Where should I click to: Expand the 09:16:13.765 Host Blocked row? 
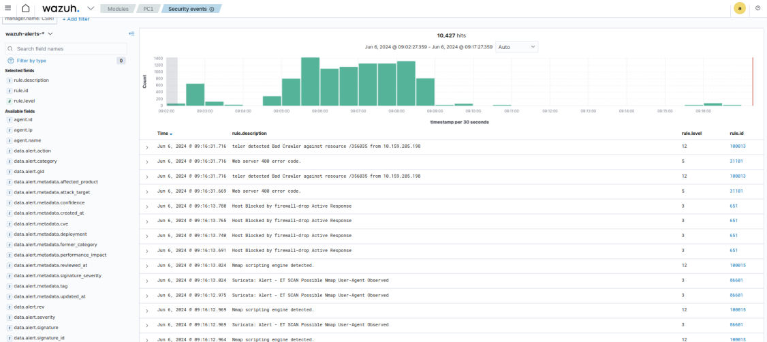coord(146,221)
